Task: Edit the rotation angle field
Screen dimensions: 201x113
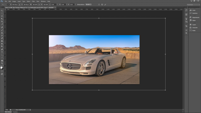Action: (54, 4)
